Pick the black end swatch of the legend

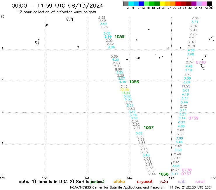pos(210,4)
